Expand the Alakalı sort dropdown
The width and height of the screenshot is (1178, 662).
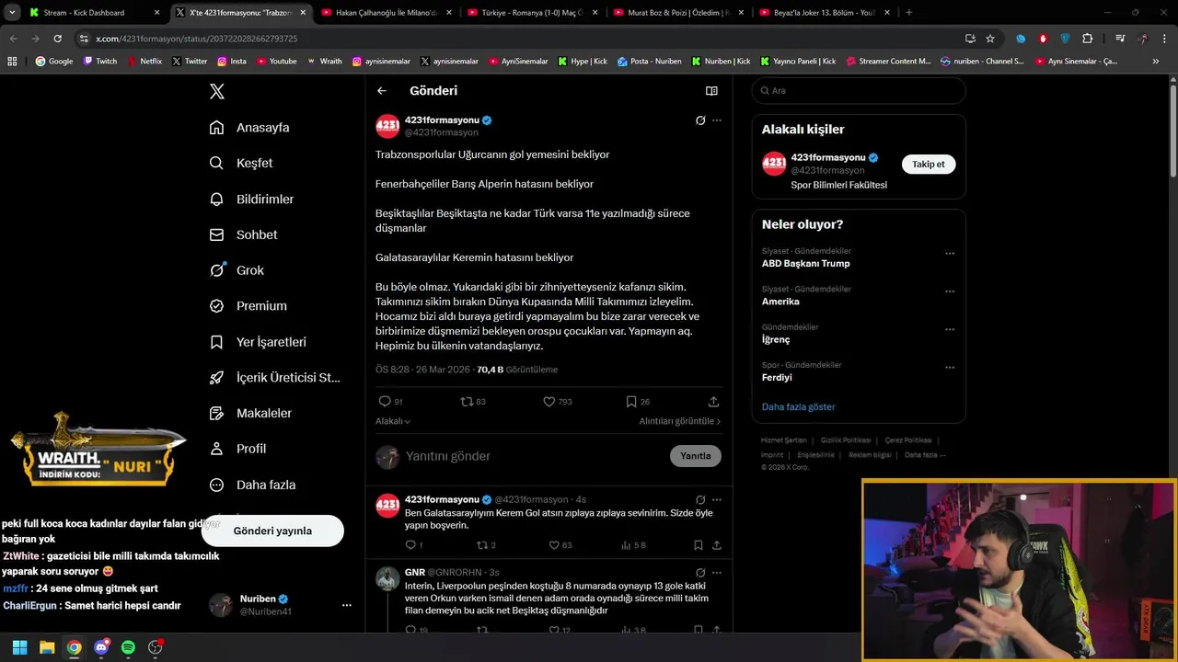(x=393, y=421)
